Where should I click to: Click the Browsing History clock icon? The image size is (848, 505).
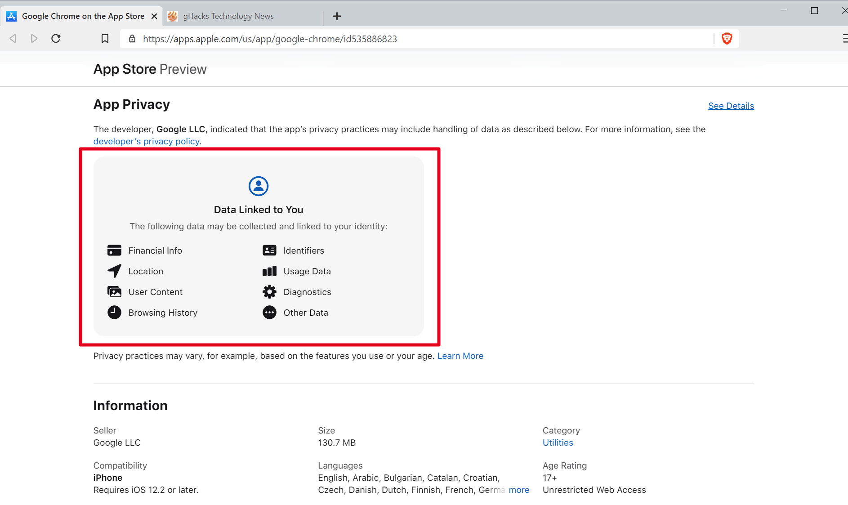[114, 312]
